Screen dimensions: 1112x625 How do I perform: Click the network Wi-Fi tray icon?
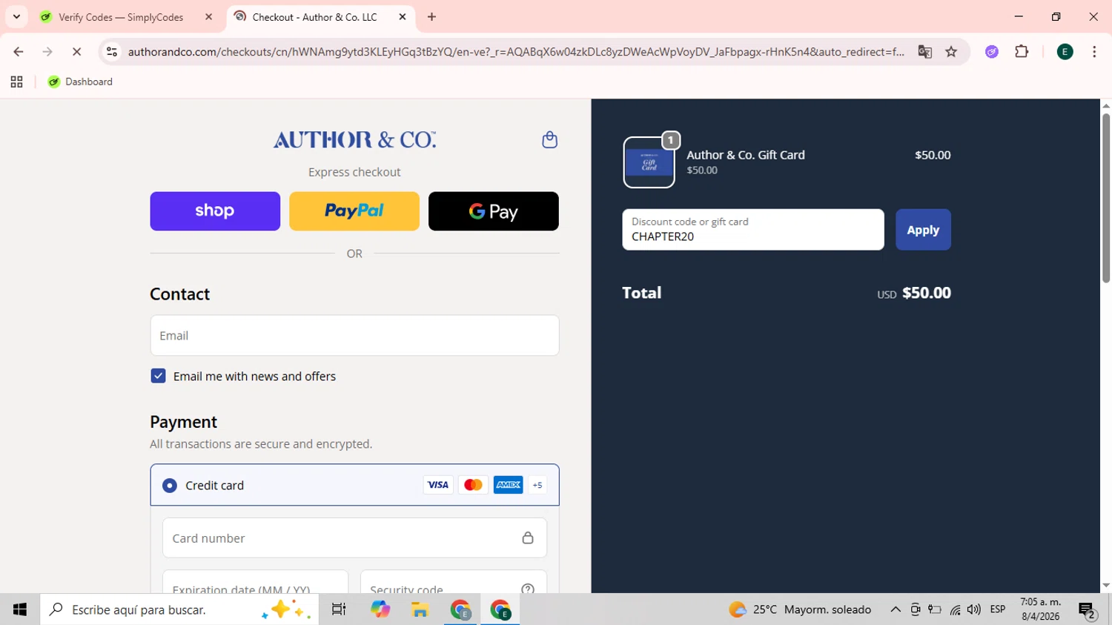coord(955,609)
